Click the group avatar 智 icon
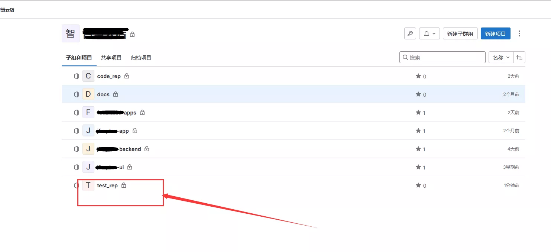This screenshot has height=252, width=551. click(x=71, y=33)
